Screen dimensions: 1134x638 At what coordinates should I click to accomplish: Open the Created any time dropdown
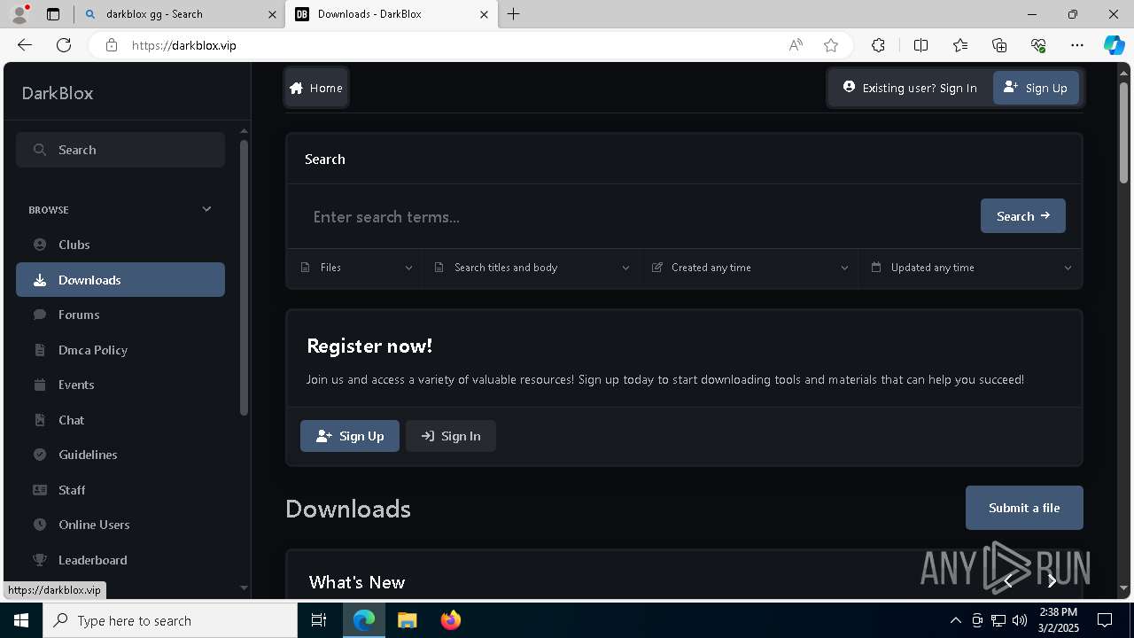click(x=750, y=268)
